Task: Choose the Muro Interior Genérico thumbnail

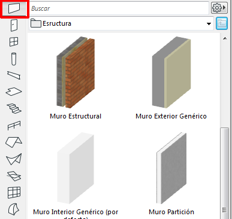Action: pos(76,168)
